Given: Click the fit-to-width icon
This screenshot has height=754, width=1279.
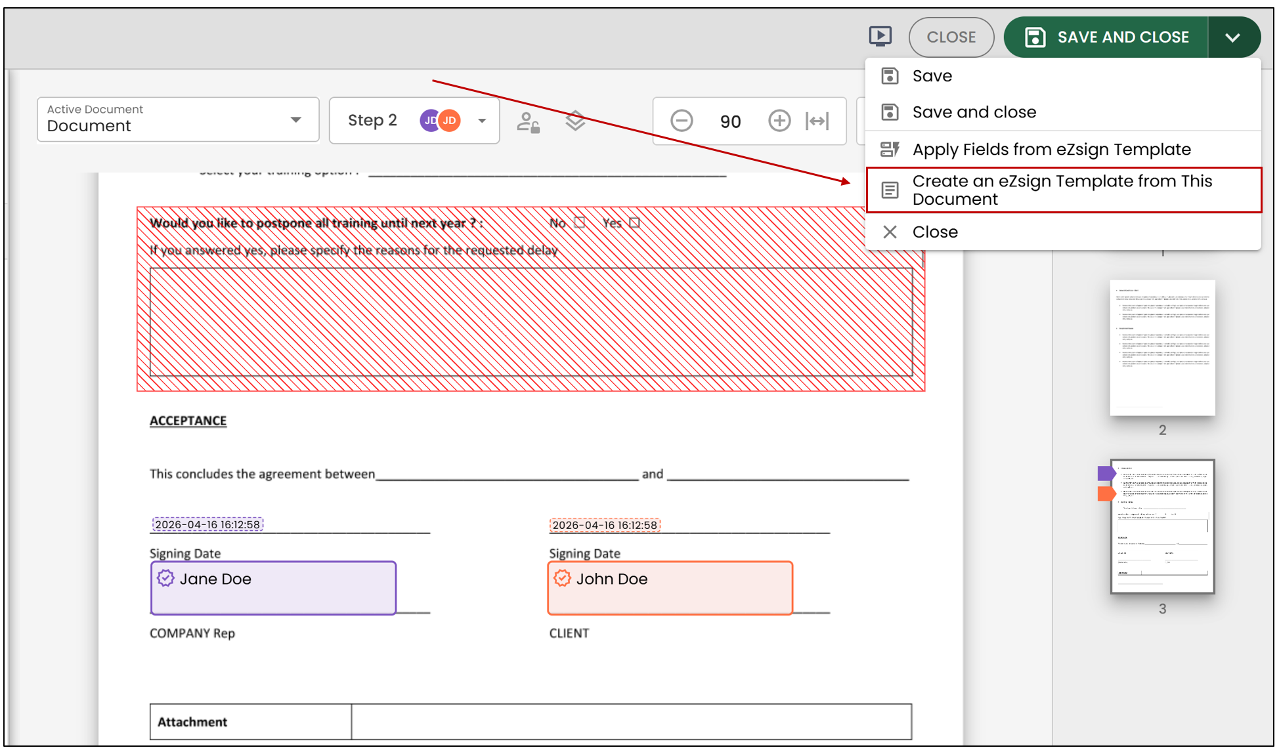Looking at the screenshot, I should tap(817, 121).
